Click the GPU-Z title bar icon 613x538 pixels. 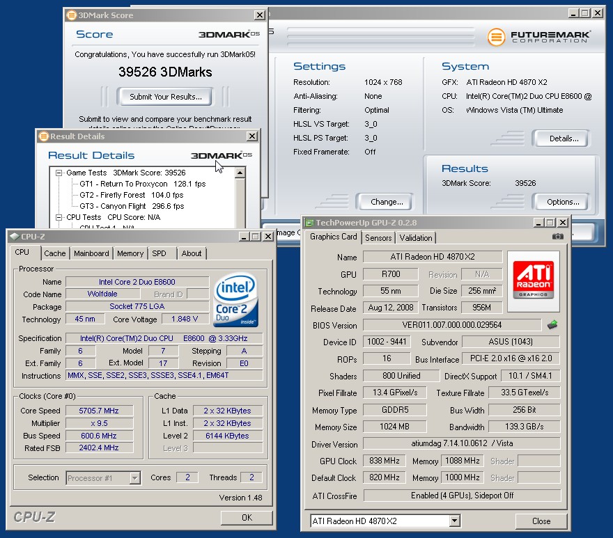[309, 223]
